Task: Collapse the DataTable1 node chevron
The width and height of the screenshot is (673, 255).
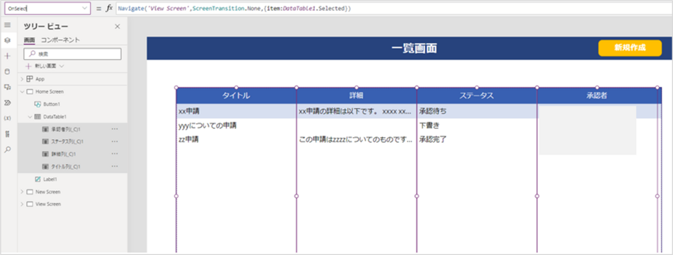Action: click(30, 117)
